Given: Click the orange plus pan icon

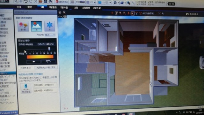Looking at the screenshot, I should click(x=112, y=13).
